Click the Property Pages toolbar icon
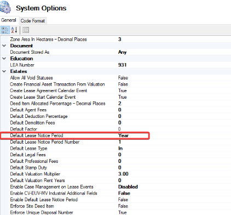This screenshot has width=231, height=215. (x=26, y=30)
